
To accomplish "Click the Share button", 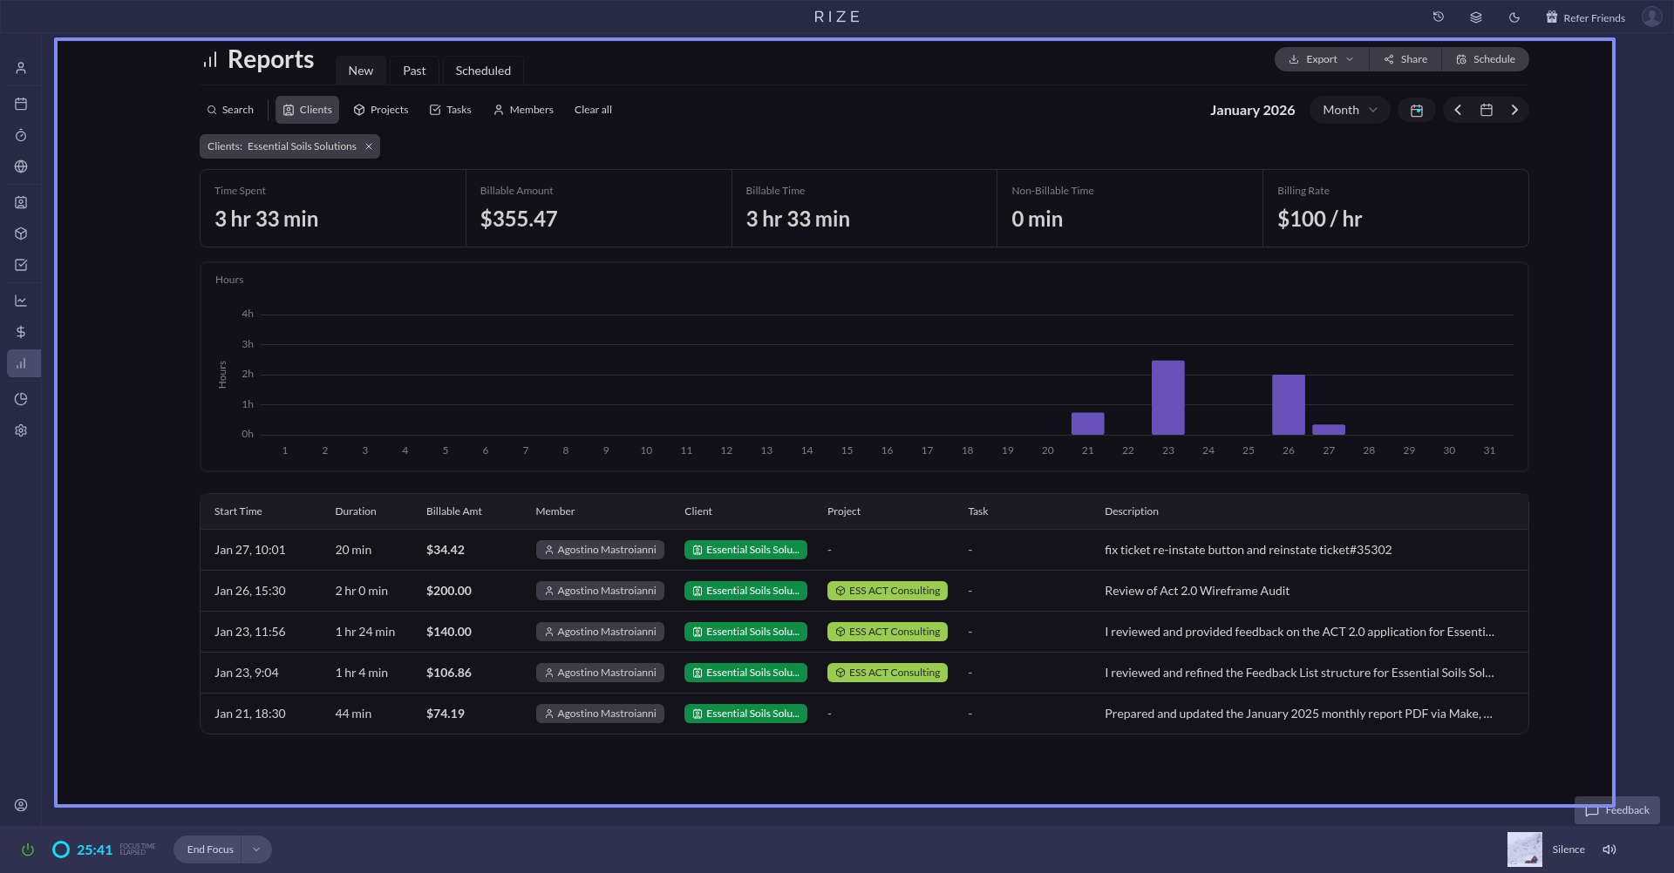I will (x=1405, y=59).
